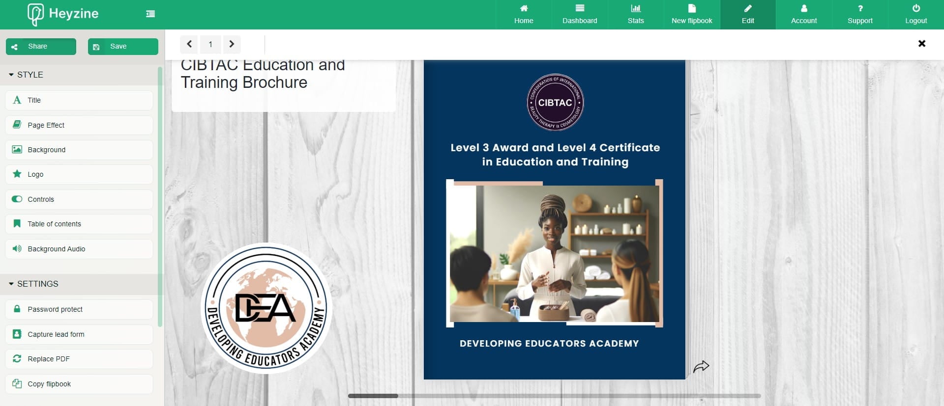Close the editor with the X icon
Image resolution: width=944 pixels, height=406 pixels.
[x=922, y=44]
